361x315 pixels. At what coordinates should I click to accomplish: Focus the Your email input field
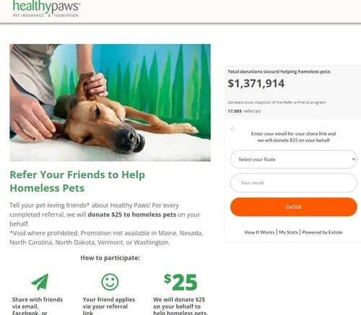click(294, 183)
